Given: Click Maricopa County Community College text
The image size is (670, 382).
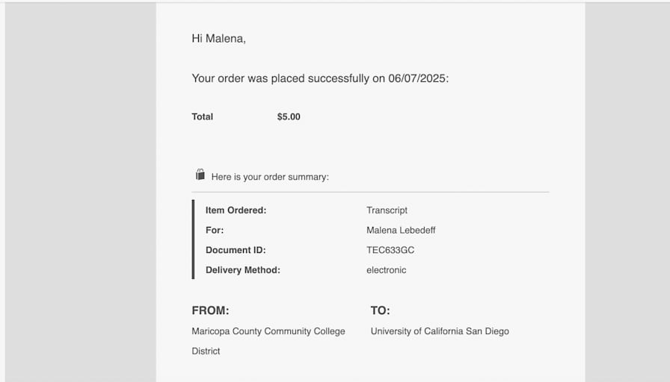Looking at the screenshot, I should (268, 331).
